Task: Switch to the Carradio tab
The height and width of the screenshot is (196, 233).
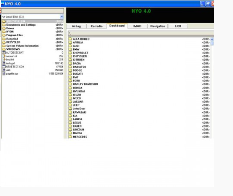Action: [x=97, y=26]
